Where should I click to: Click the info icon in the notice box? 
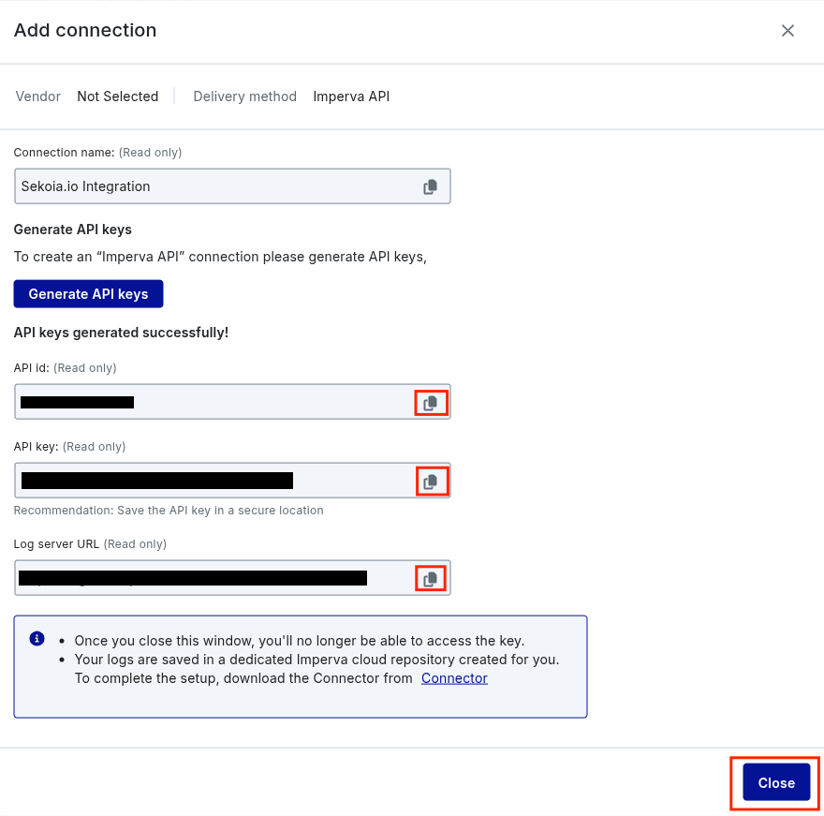pyautogui.click(x=37, y=639)
